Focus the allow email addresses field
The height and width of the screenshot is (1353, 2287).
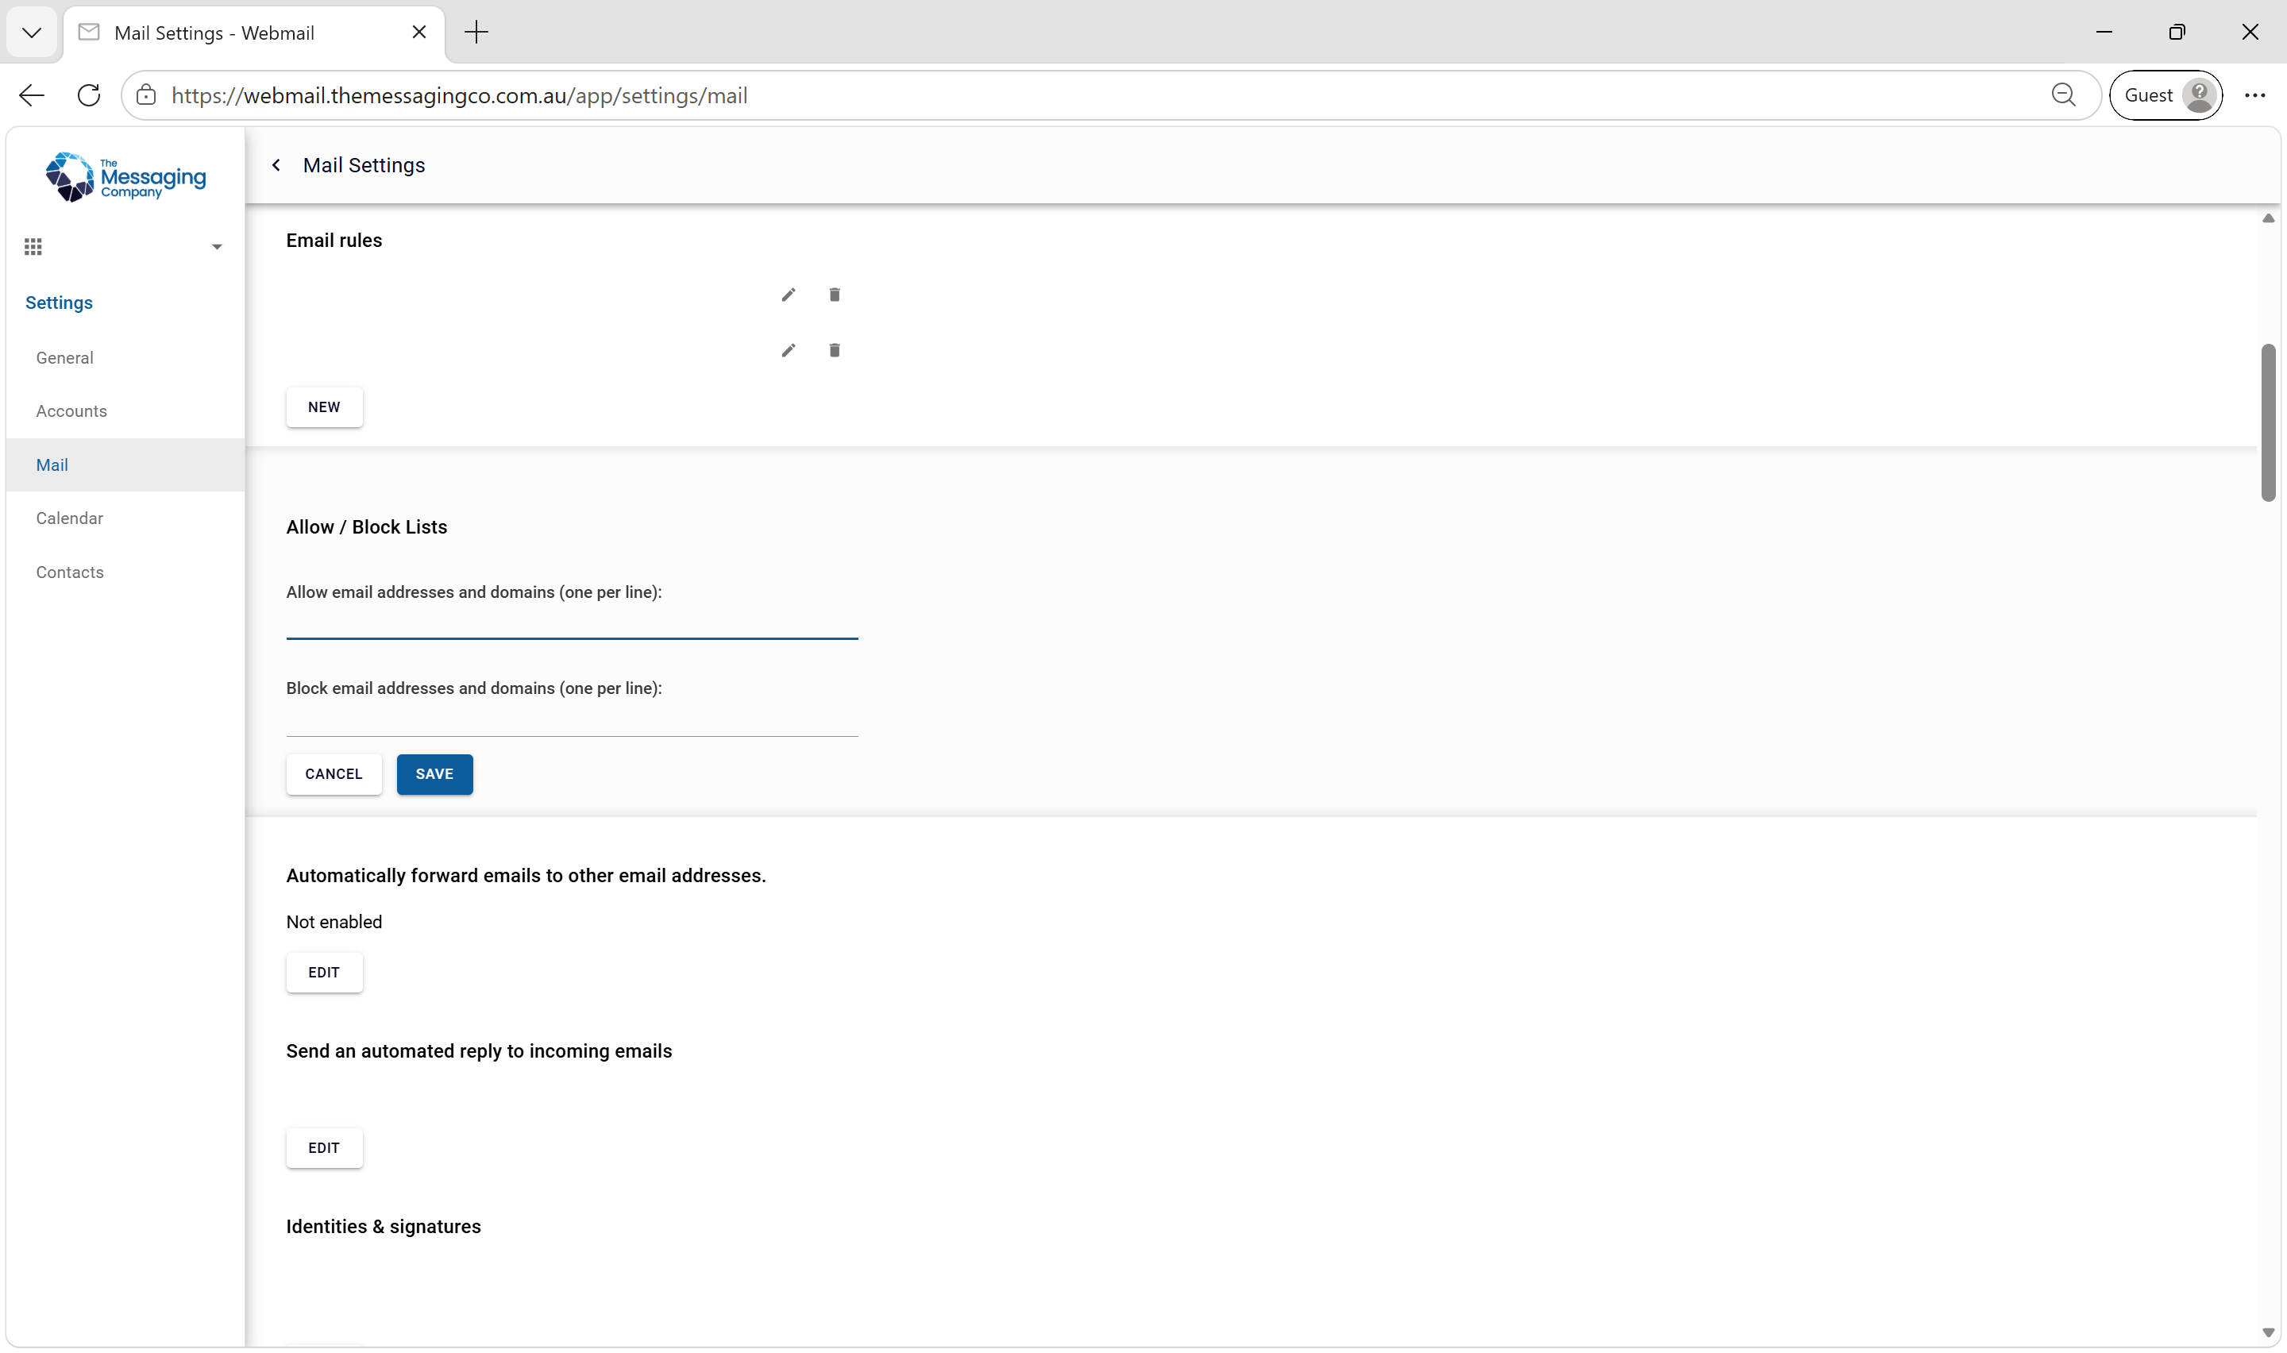[x=573, y=625]
